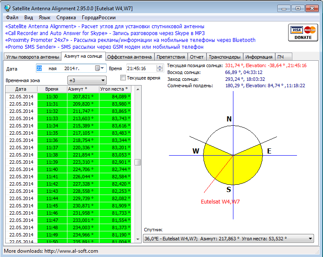The width and height of the screenshot is (323, 257).
Task: Decrease the time with the spinner's down arrow
Action: tap(160, 70)
